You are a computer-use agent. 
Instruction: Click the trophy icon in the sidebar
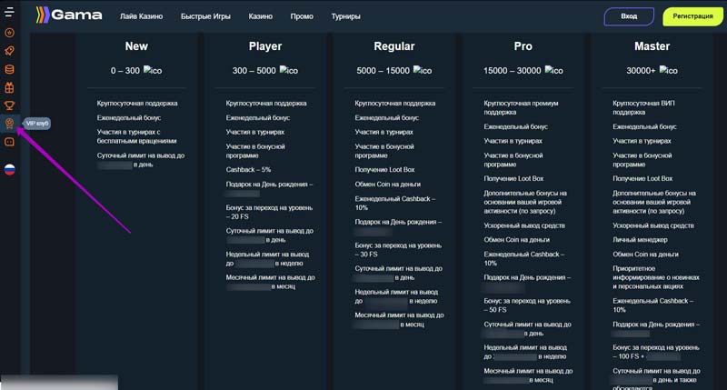10,105
